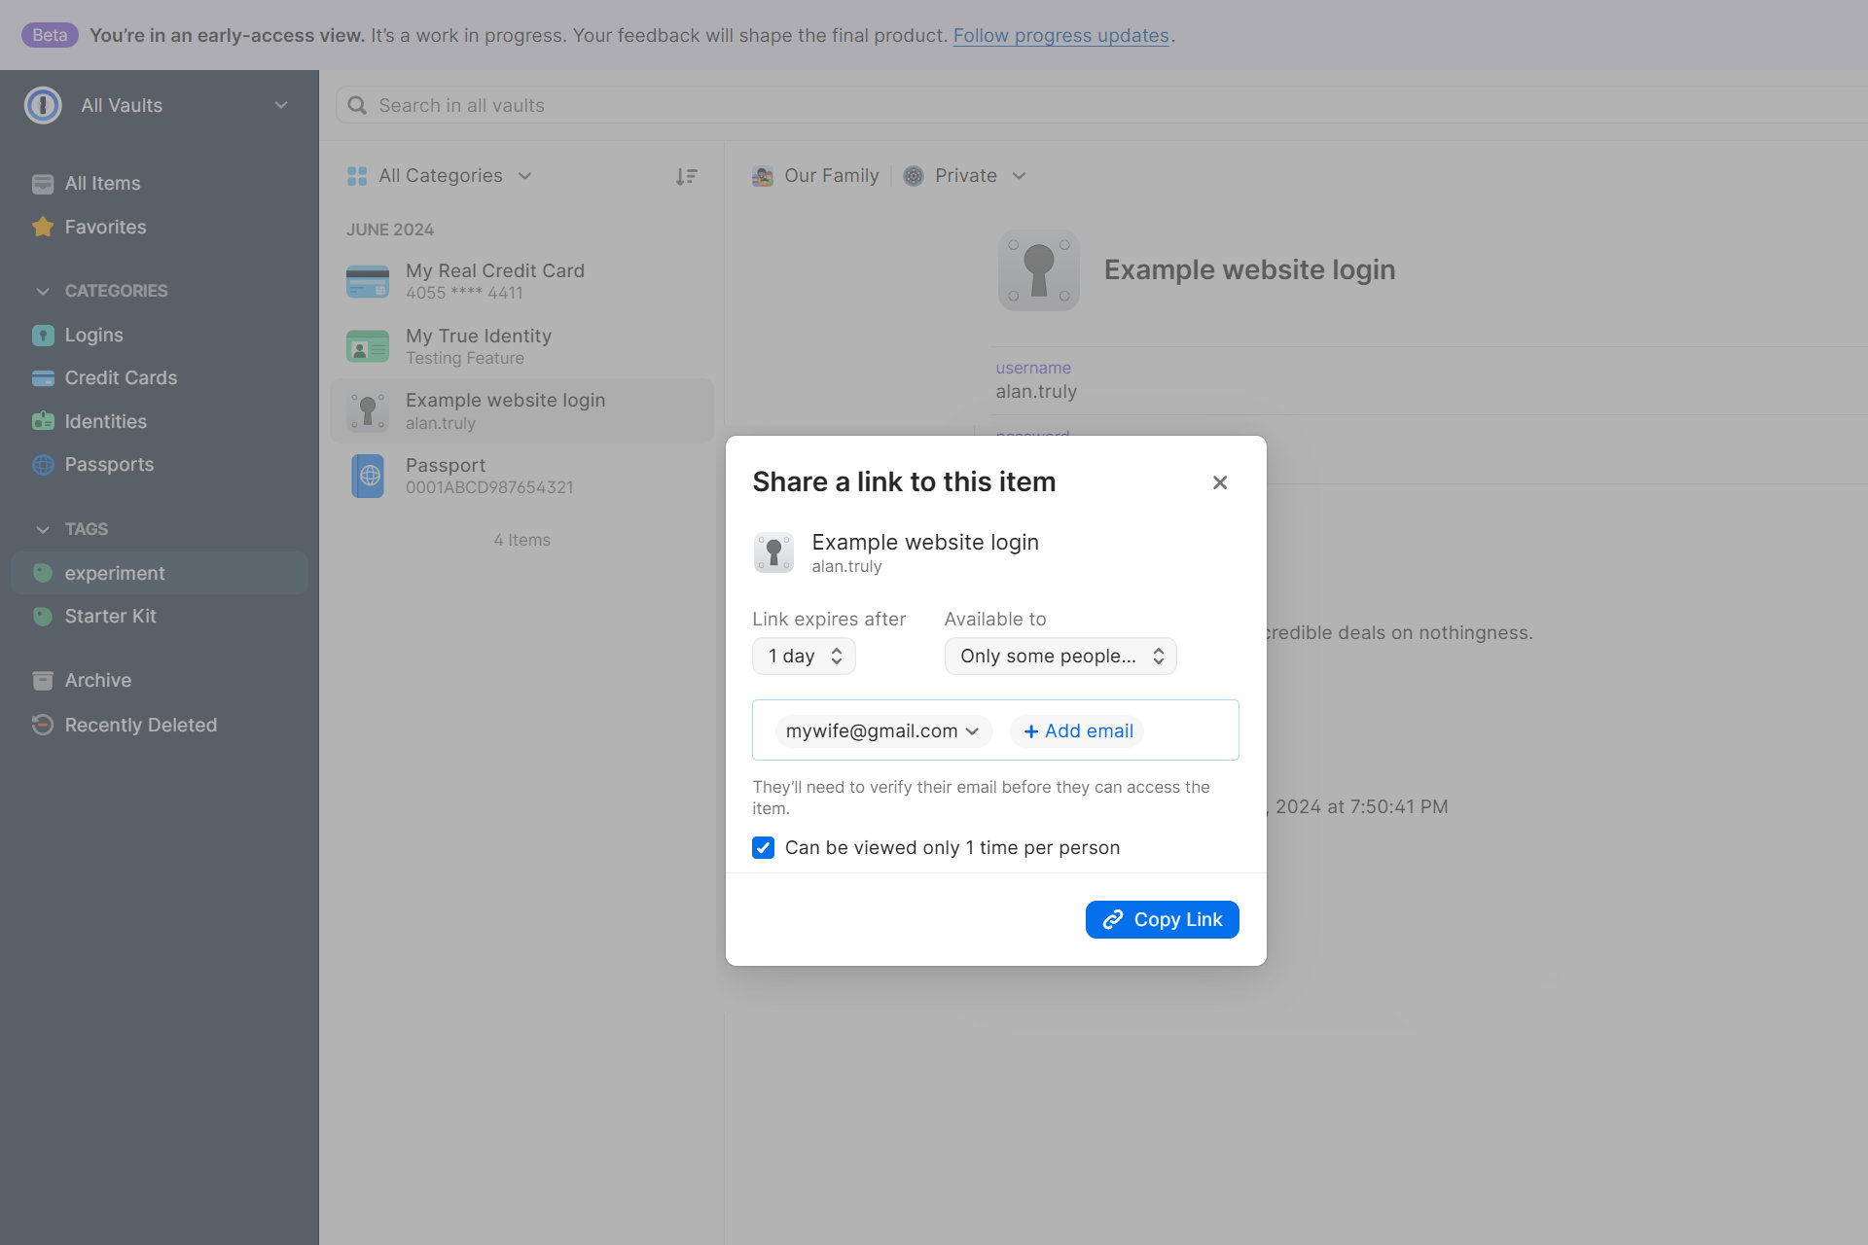This screenshot has height=1245, width=1868.
Task: Click the Recently Deleted icon
Action: [x=43, y=724]
